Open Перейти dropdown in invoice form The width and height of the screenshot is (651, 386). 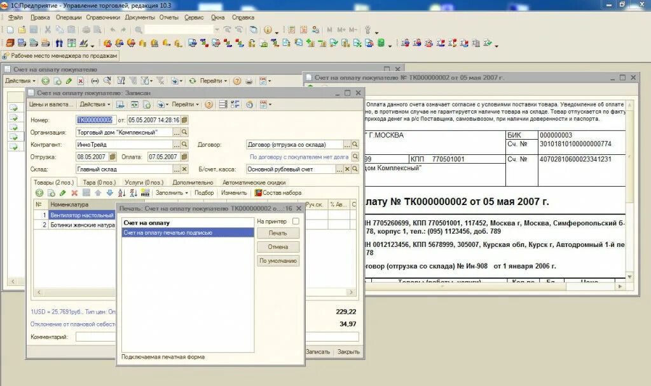pos(185,105)
